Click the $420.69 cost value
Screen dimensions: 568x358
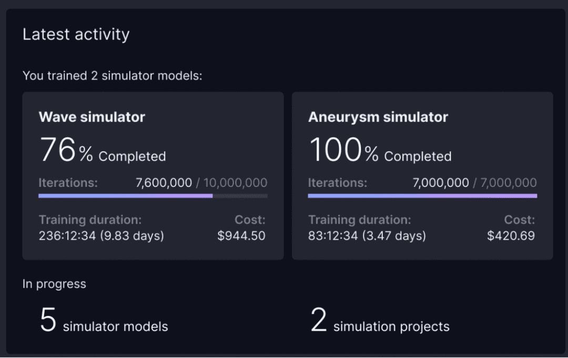click(511, 236)
